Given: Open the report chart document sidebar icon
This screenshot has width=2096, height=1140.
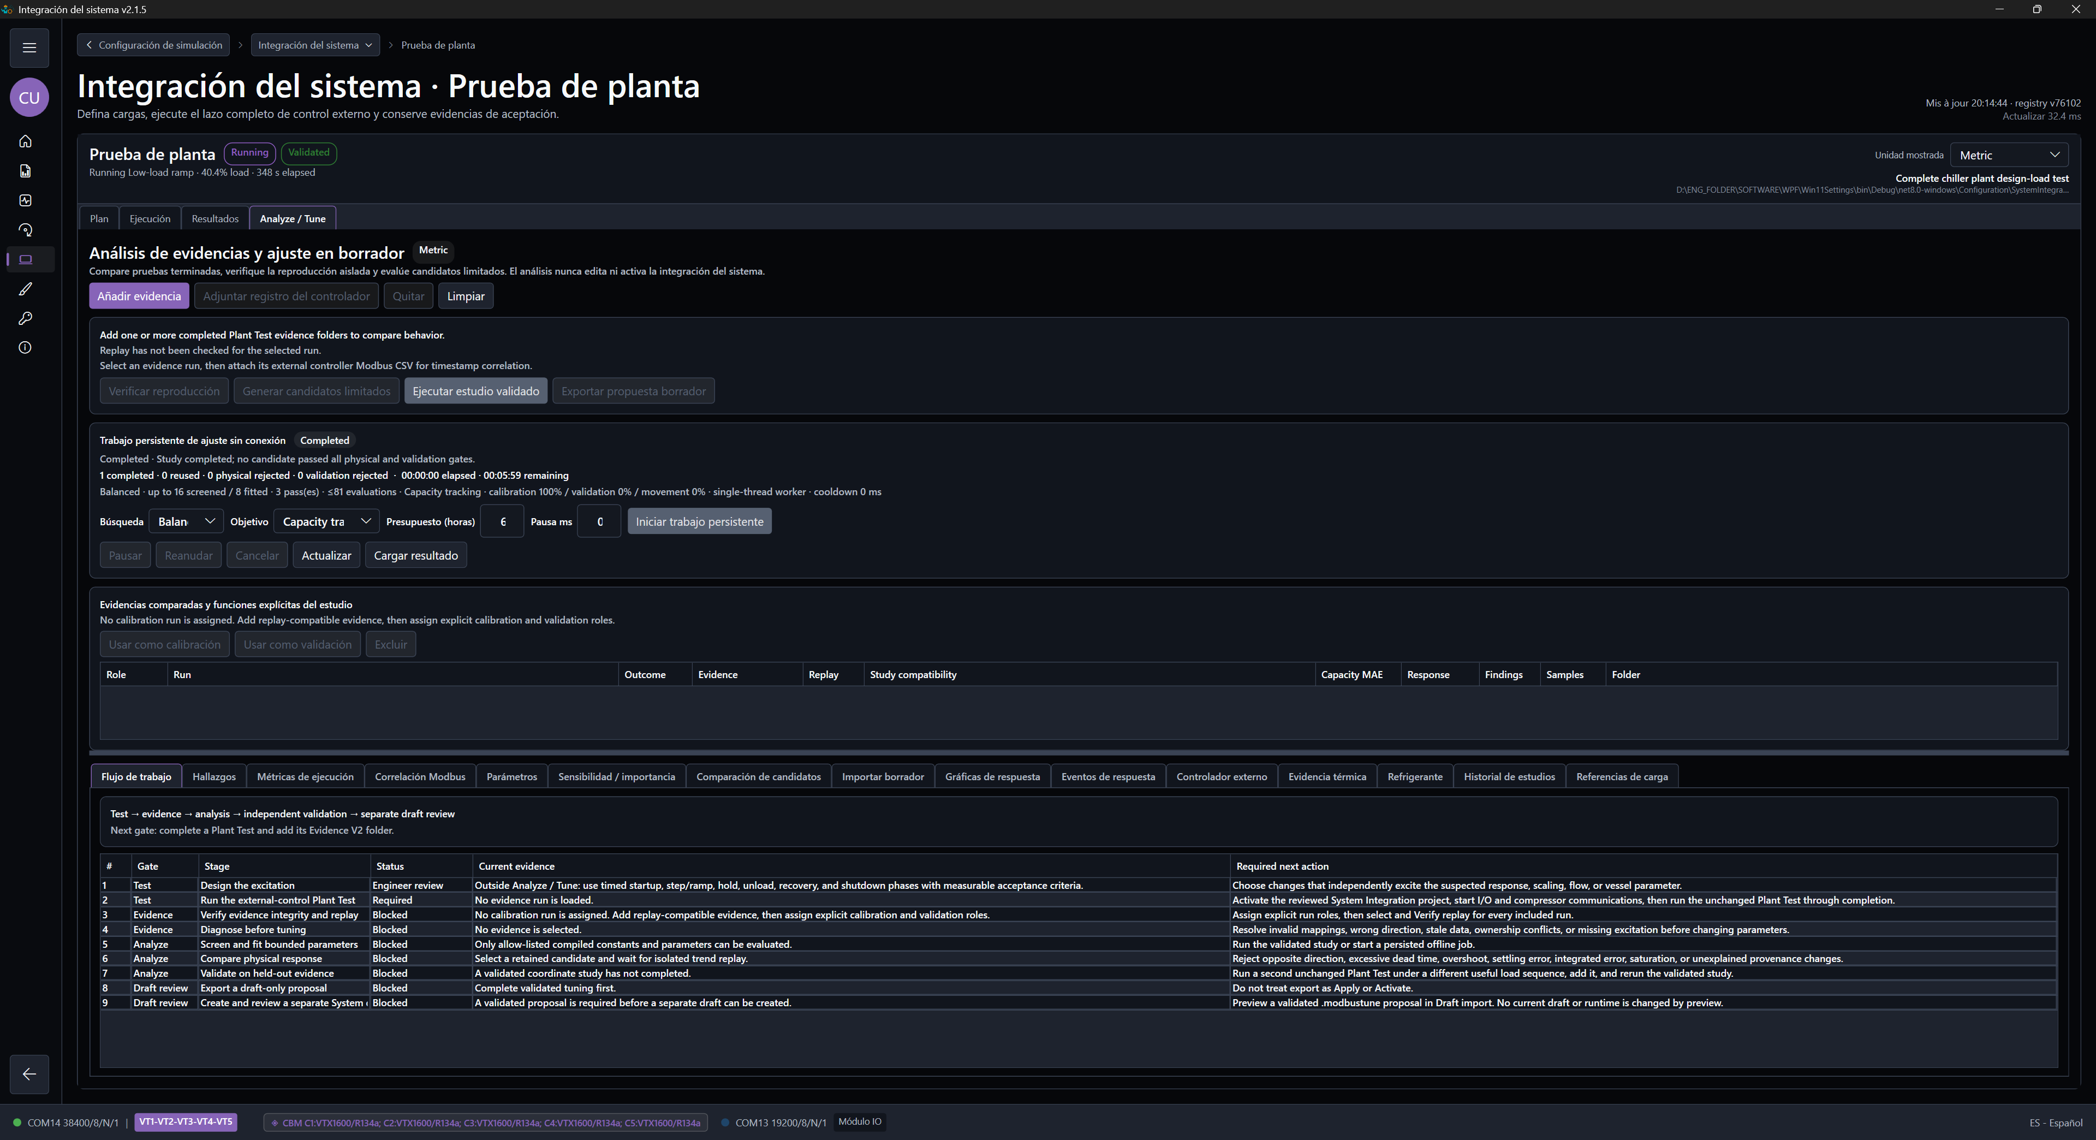Looking at the screenshot, I should pyautogui.click(x=25, y=171).
